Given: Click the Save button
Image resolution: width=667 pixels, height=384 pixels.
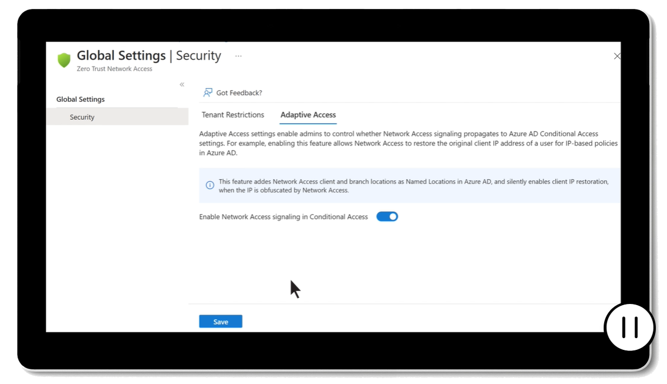Looking at the screenshot, I should (x=220, y=321).
